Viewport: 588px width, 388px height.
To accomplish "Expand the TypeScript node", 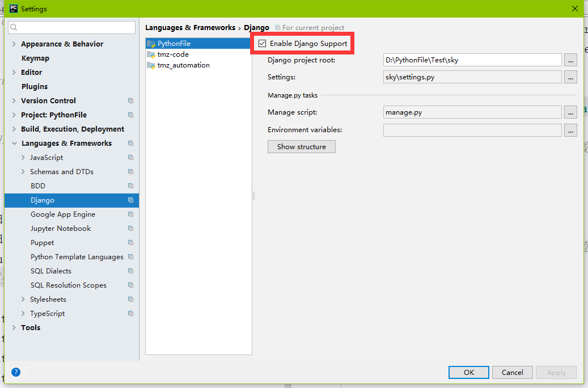I will [x=23, y=313].
